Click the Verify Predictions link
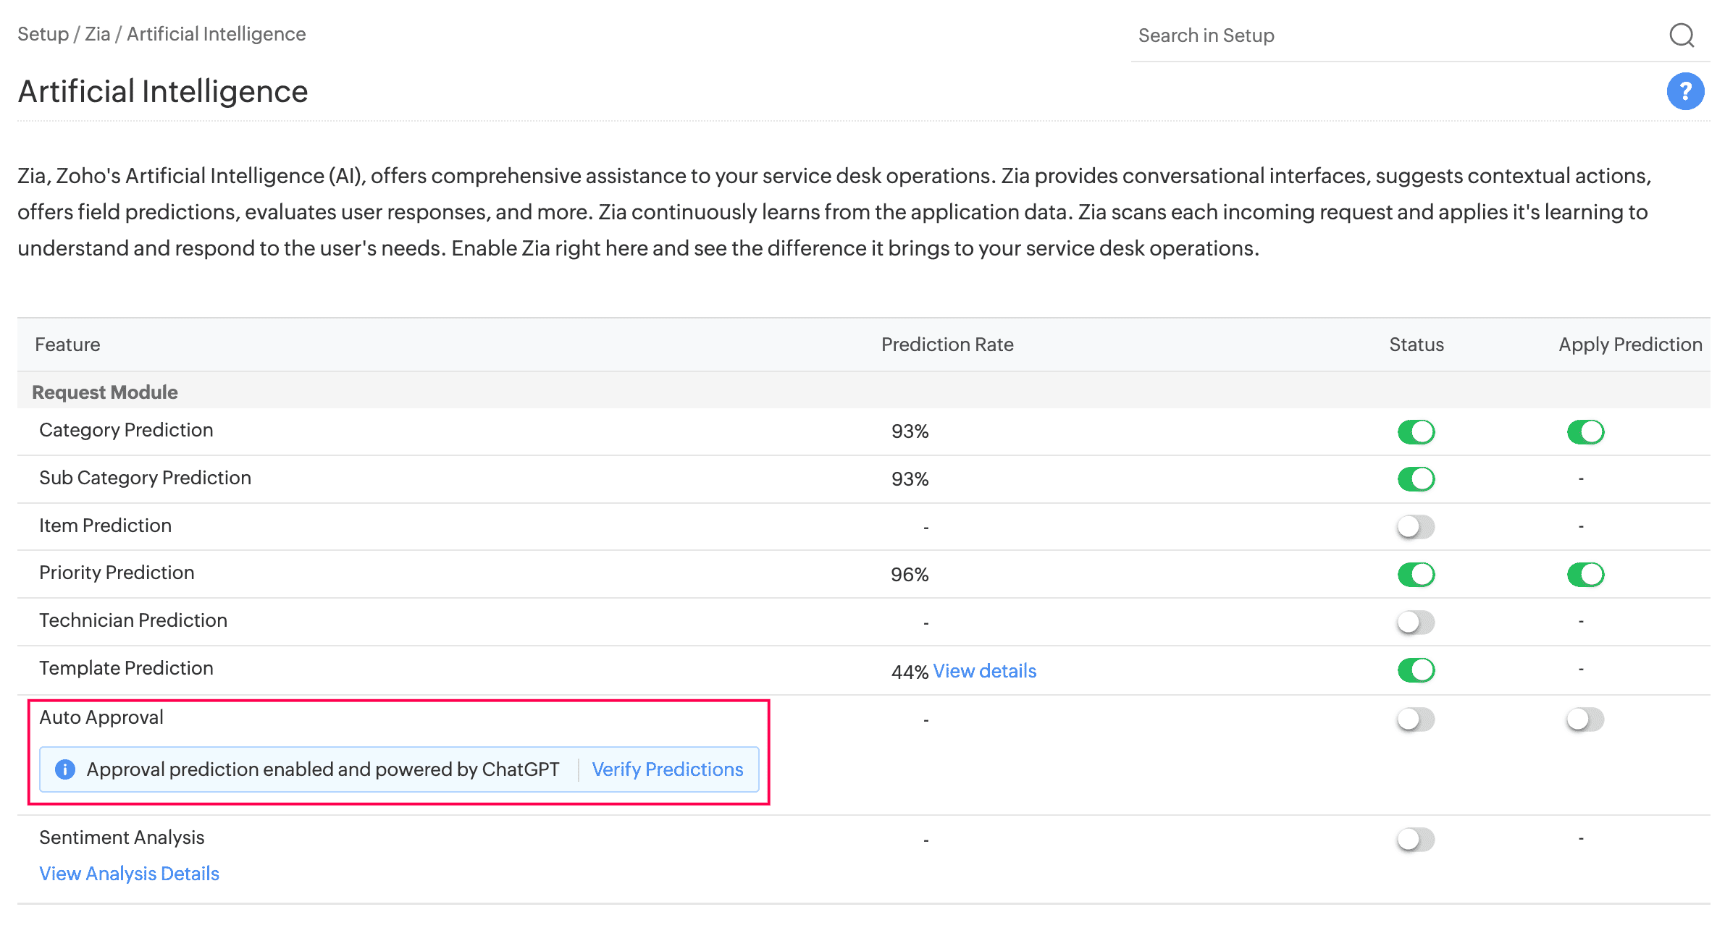This screenshot has height=941, width=1725. (667, 769)
